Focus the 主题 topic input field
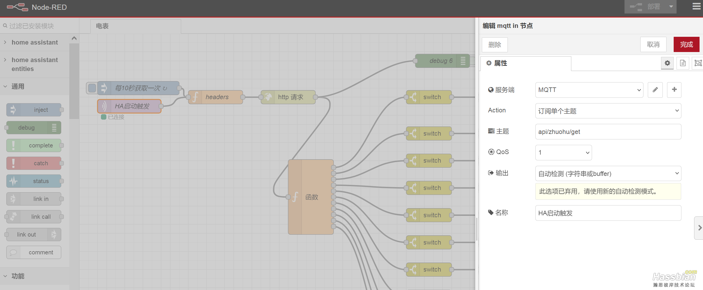The height and width of the screenshot is (290, 703). click(x=608, y=132)
